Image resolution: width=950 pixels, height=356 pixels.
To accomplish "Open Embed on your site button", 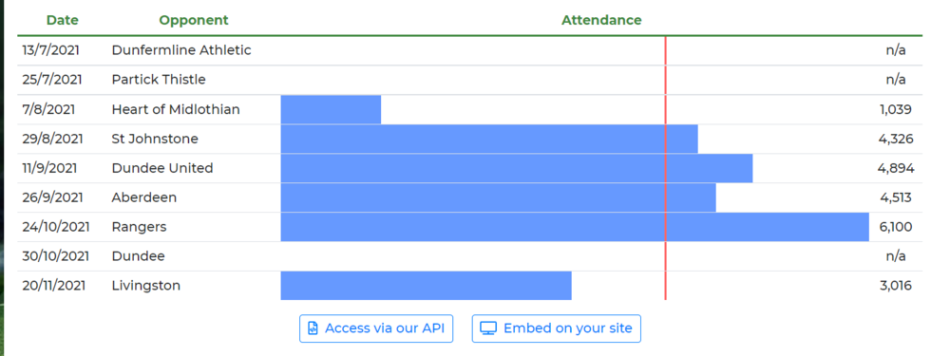I will 556,328.
